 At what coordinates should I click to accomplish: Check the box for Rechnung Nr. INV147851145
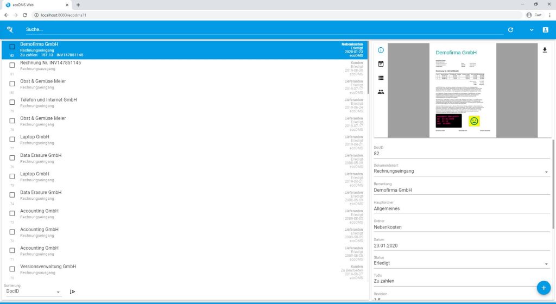pos(12,65)
